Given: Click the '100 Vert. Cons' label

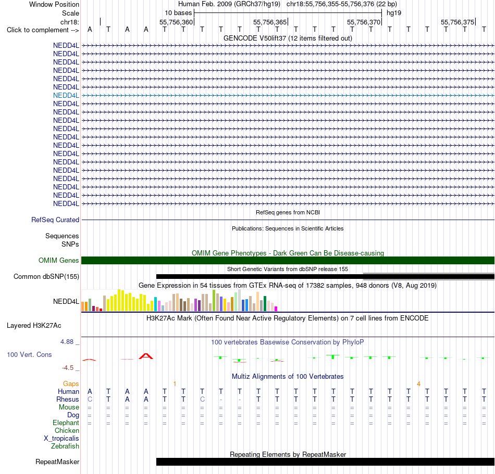Looking at the screenshot, I should pos(29,354).
